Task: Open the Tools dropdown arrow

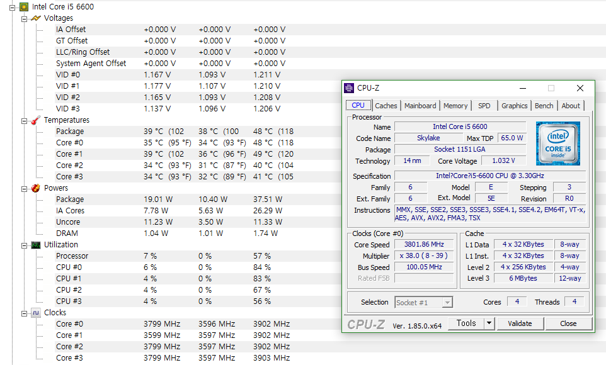Action: pos(489,323)
